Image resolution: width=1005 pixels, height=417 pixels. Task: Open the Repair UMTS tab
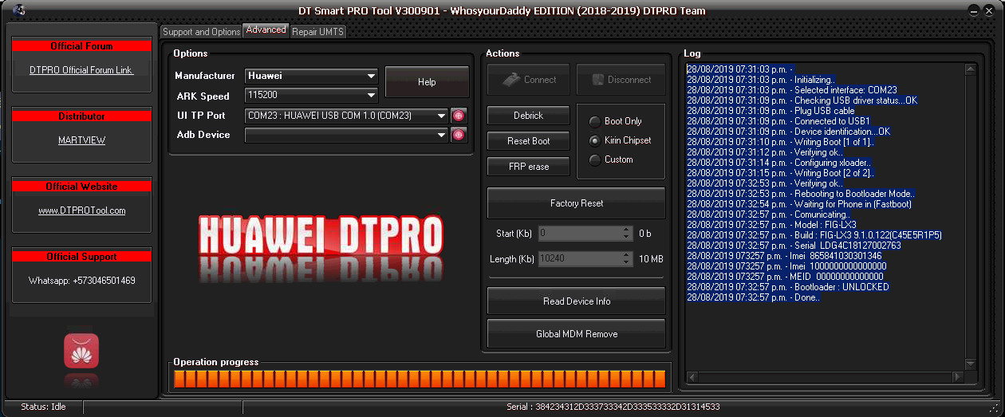point(317,32)
